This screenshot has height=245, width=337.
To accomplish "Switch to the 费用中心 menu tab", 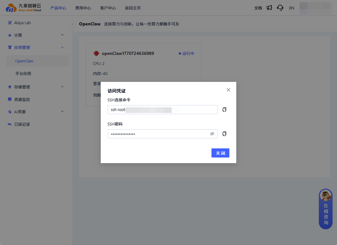I will [83, 8].
